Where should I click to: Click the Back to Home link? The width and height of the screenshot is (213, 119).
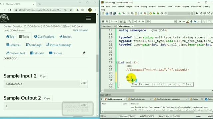80,30
